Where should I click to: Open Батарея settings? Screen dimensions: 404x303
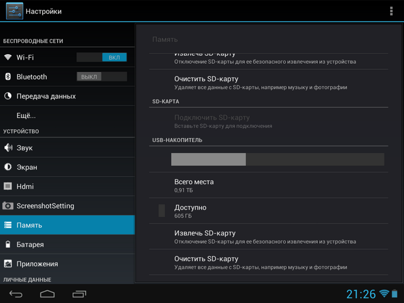pyautogui.click(x=68, y=244)
